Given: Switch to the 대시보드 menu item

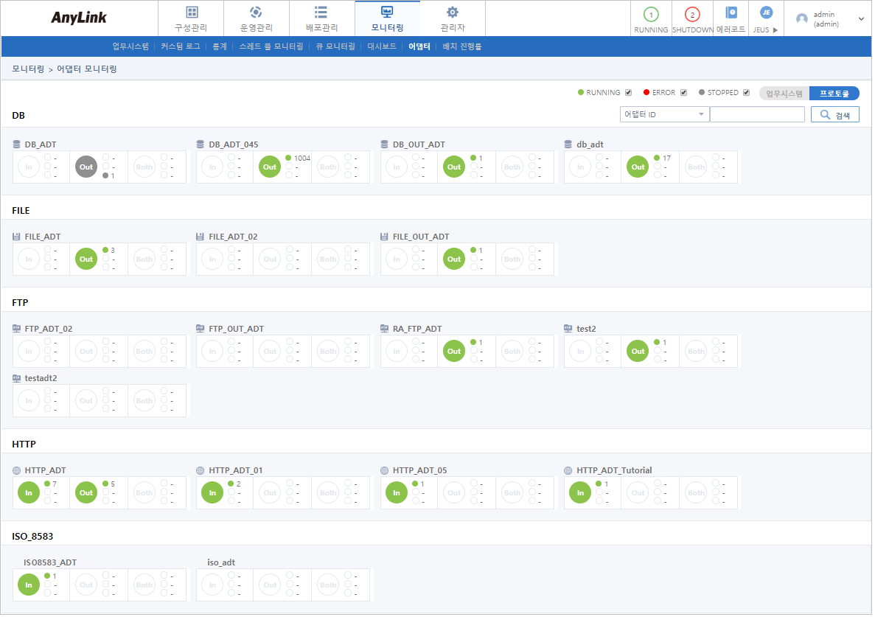Looking at the screenshot, I should point(381,46).
